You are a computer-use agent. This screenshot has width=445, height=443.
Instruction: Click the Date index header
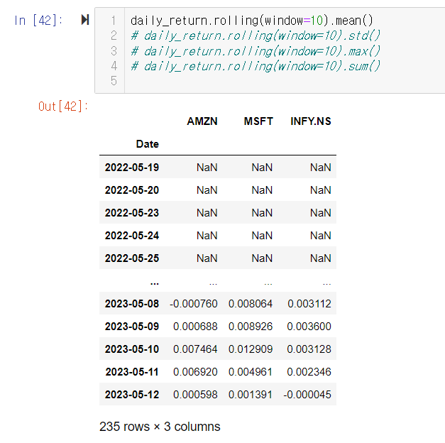point(148,144)
